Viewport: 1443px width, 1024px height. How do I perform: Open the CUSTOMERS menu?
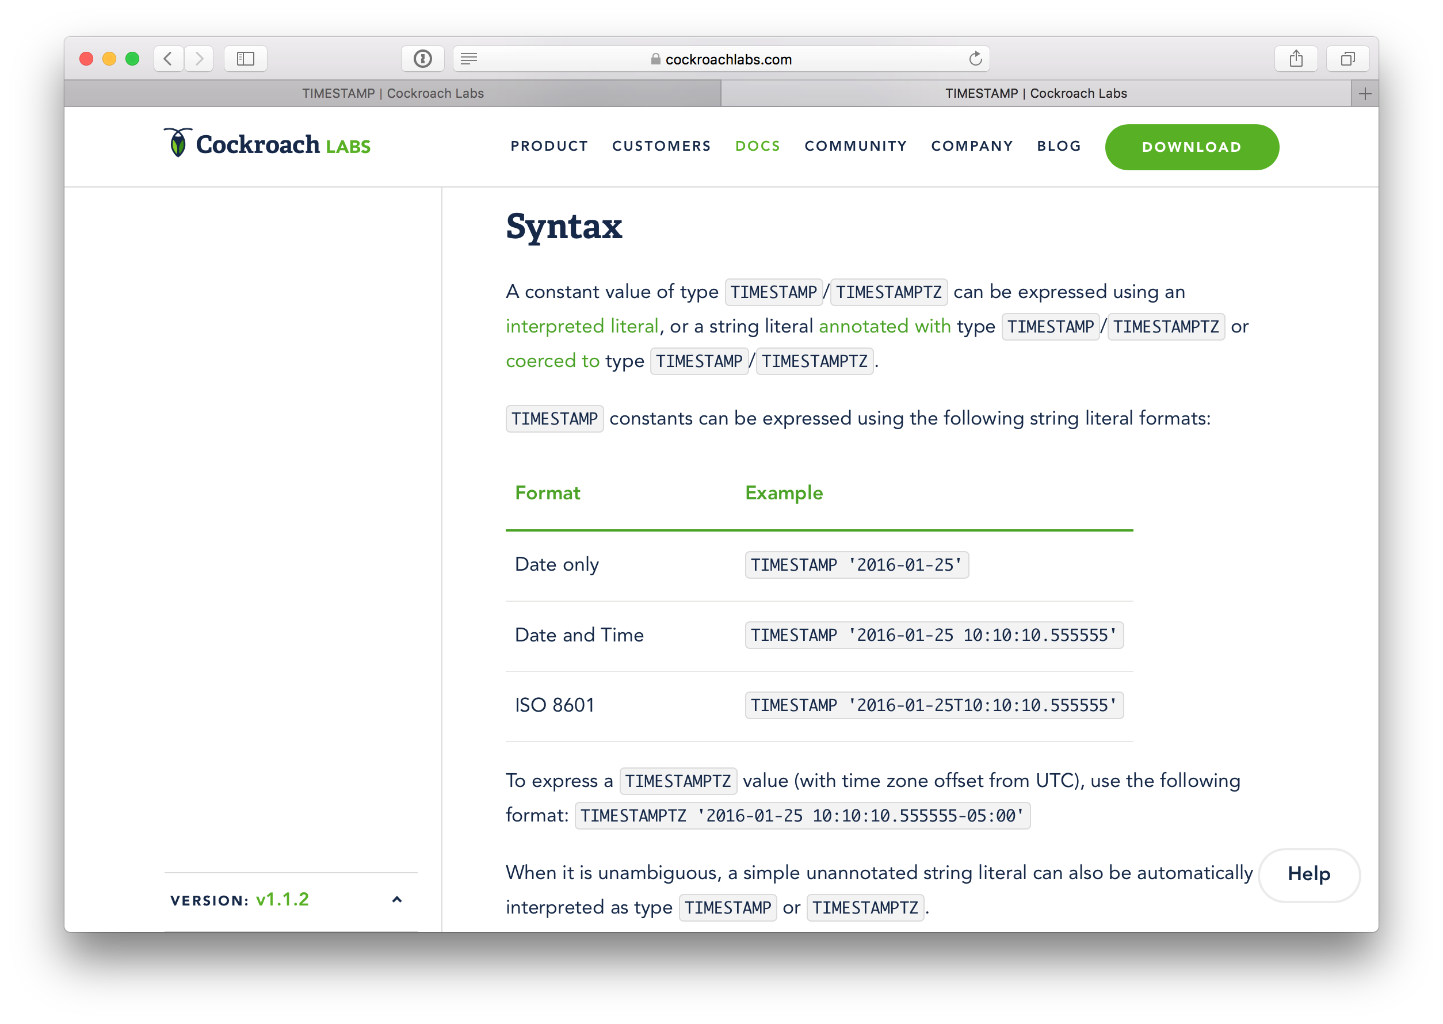coord(662,146)
